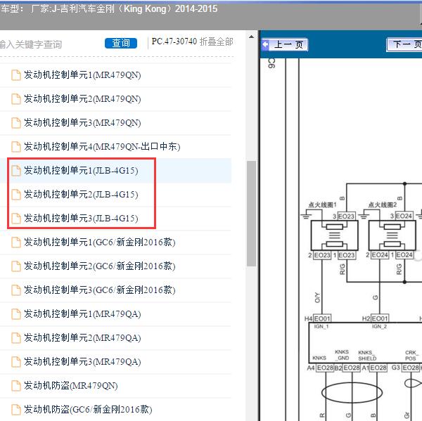Open 发动机控制单元2(MR479QN)

coord(82,99)
